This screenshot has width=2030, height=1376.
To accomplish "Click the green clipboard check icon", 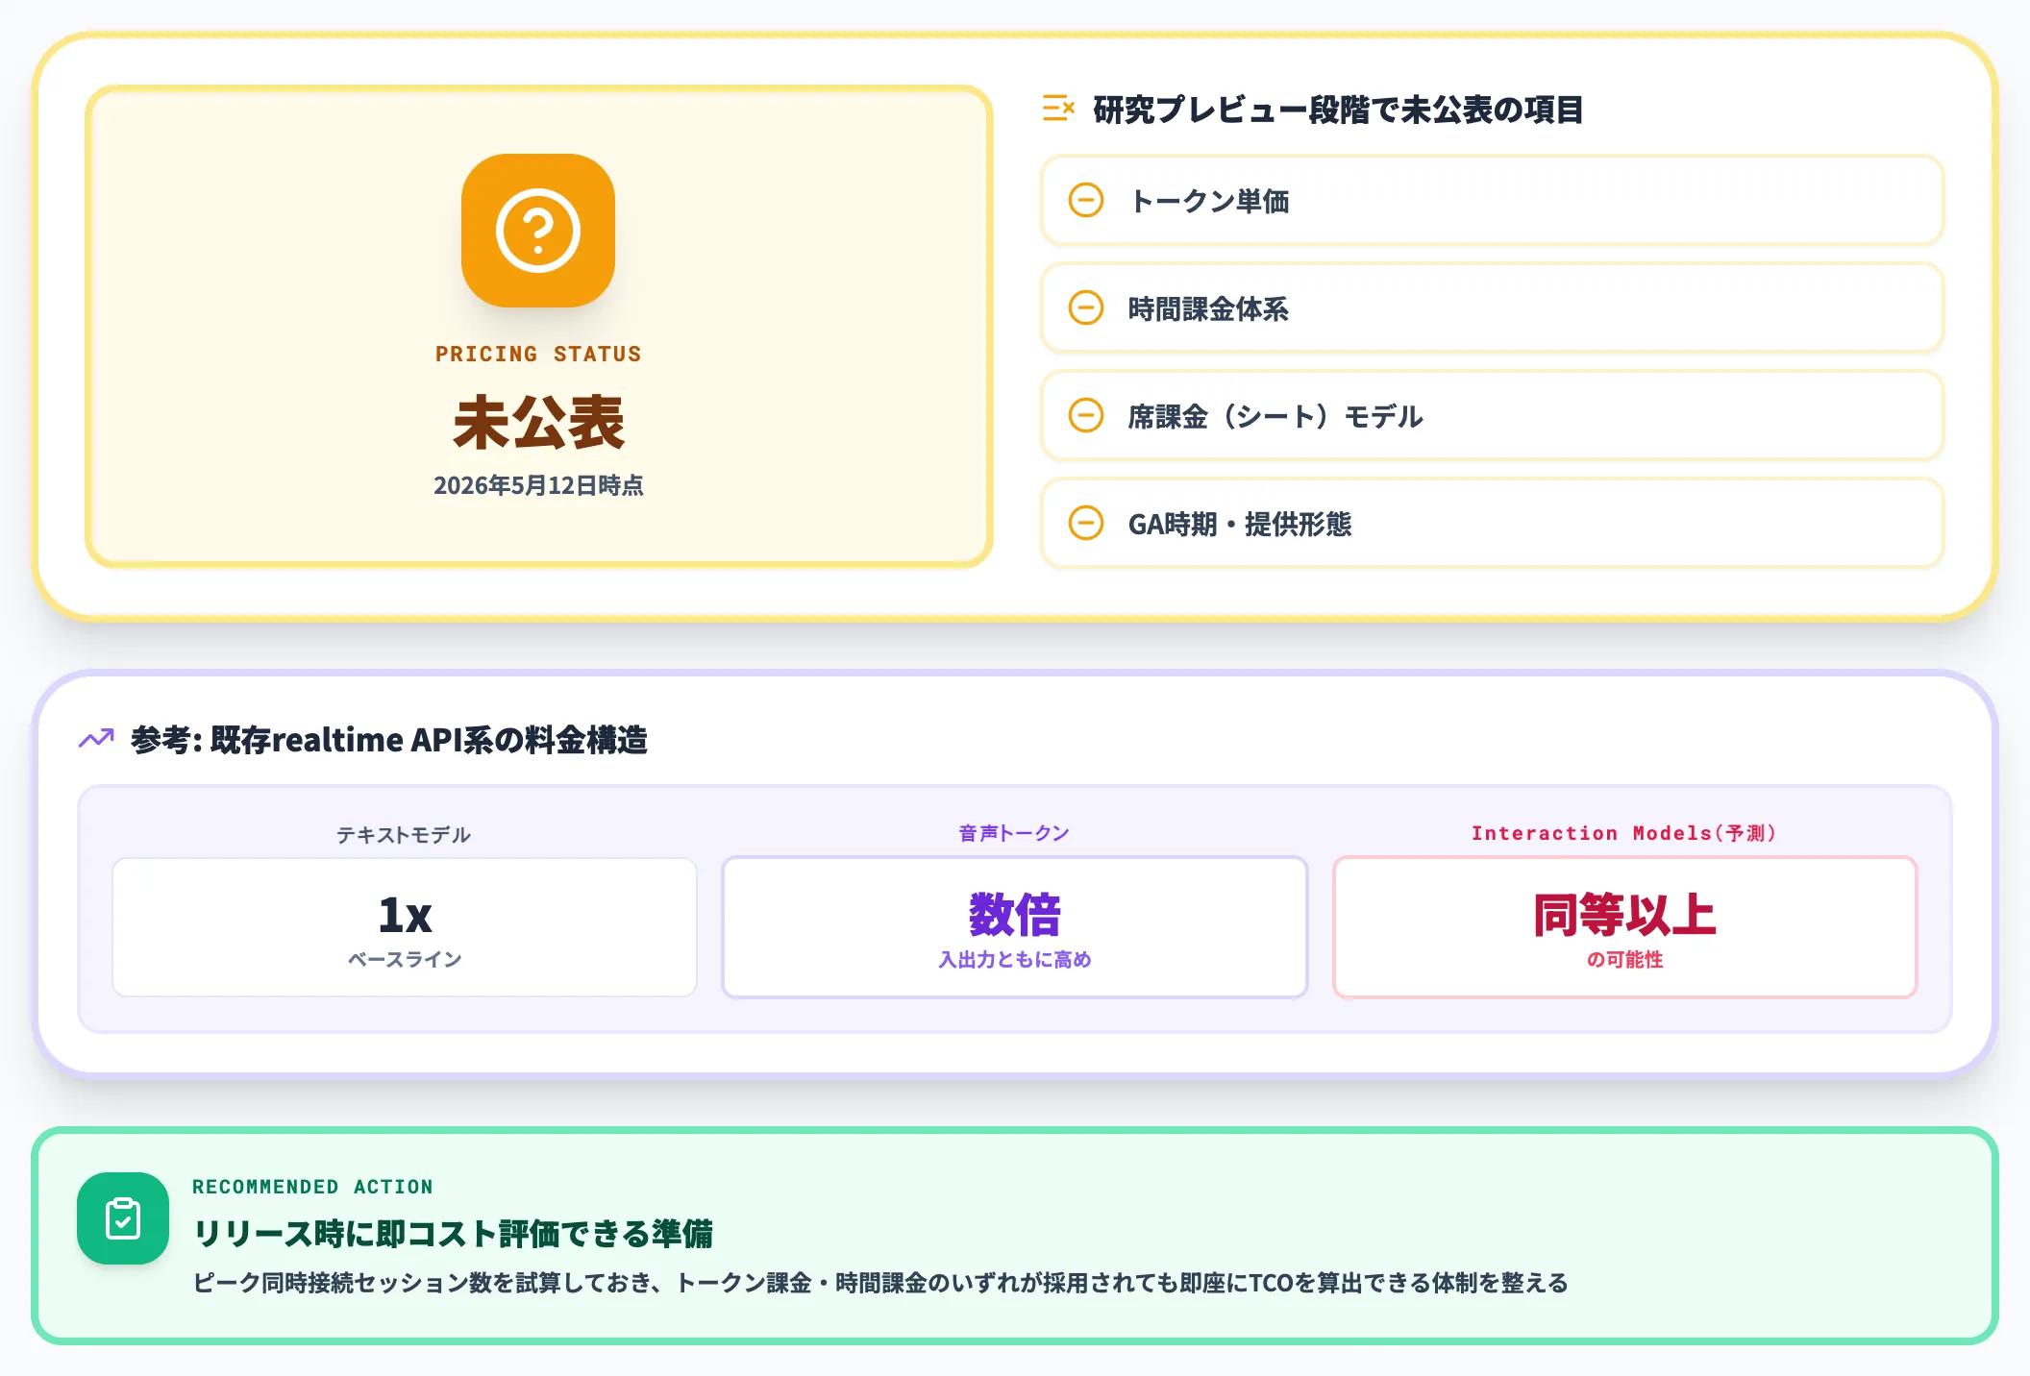I will [123, 1218].
